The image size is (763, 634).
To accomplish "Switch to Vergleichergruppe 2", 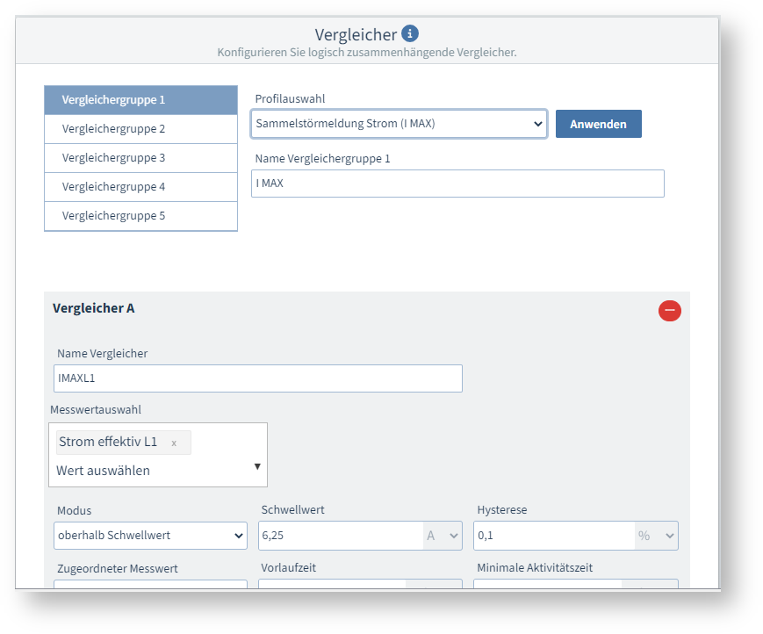I will click(140, 129).
